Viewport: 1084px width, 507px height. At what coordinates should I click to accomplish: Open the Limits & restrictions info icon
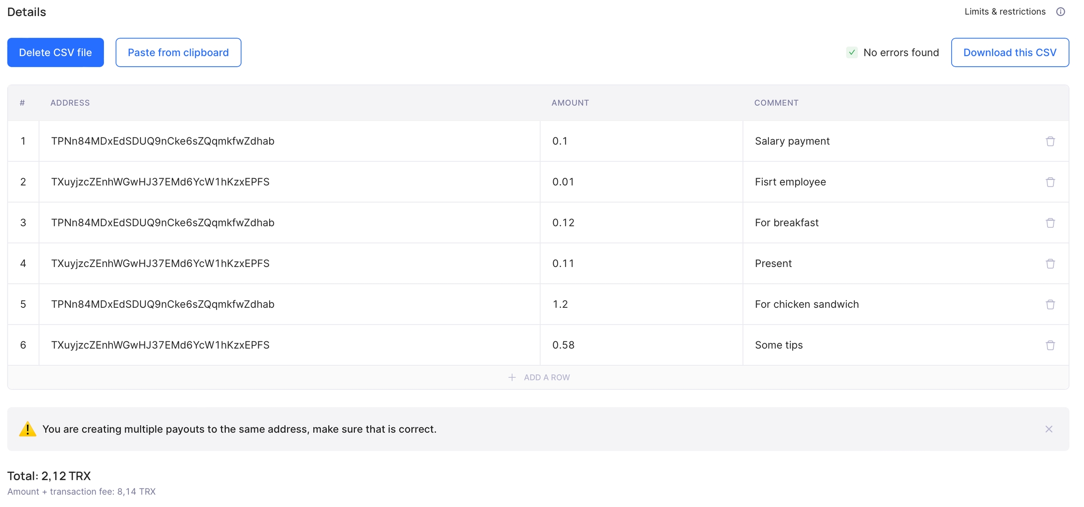point(1060,12)
